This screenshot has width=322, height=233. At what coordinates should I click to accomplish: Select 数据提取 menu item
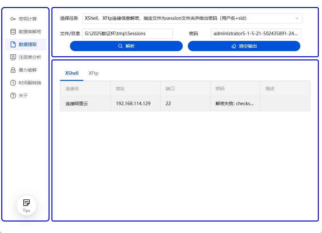click(26, 44)
